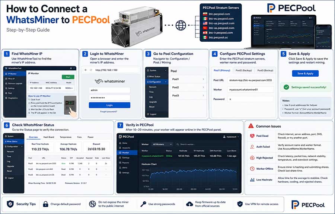Open Firmware Upgrade in the WhatsMinerTool sidebar
Viewport: 335px width, 214px height.
click(14, 83)
